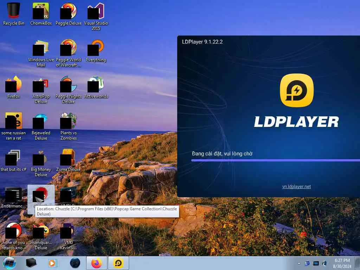
Task: Open the Action Center flag tray icon
Action: 307,263
